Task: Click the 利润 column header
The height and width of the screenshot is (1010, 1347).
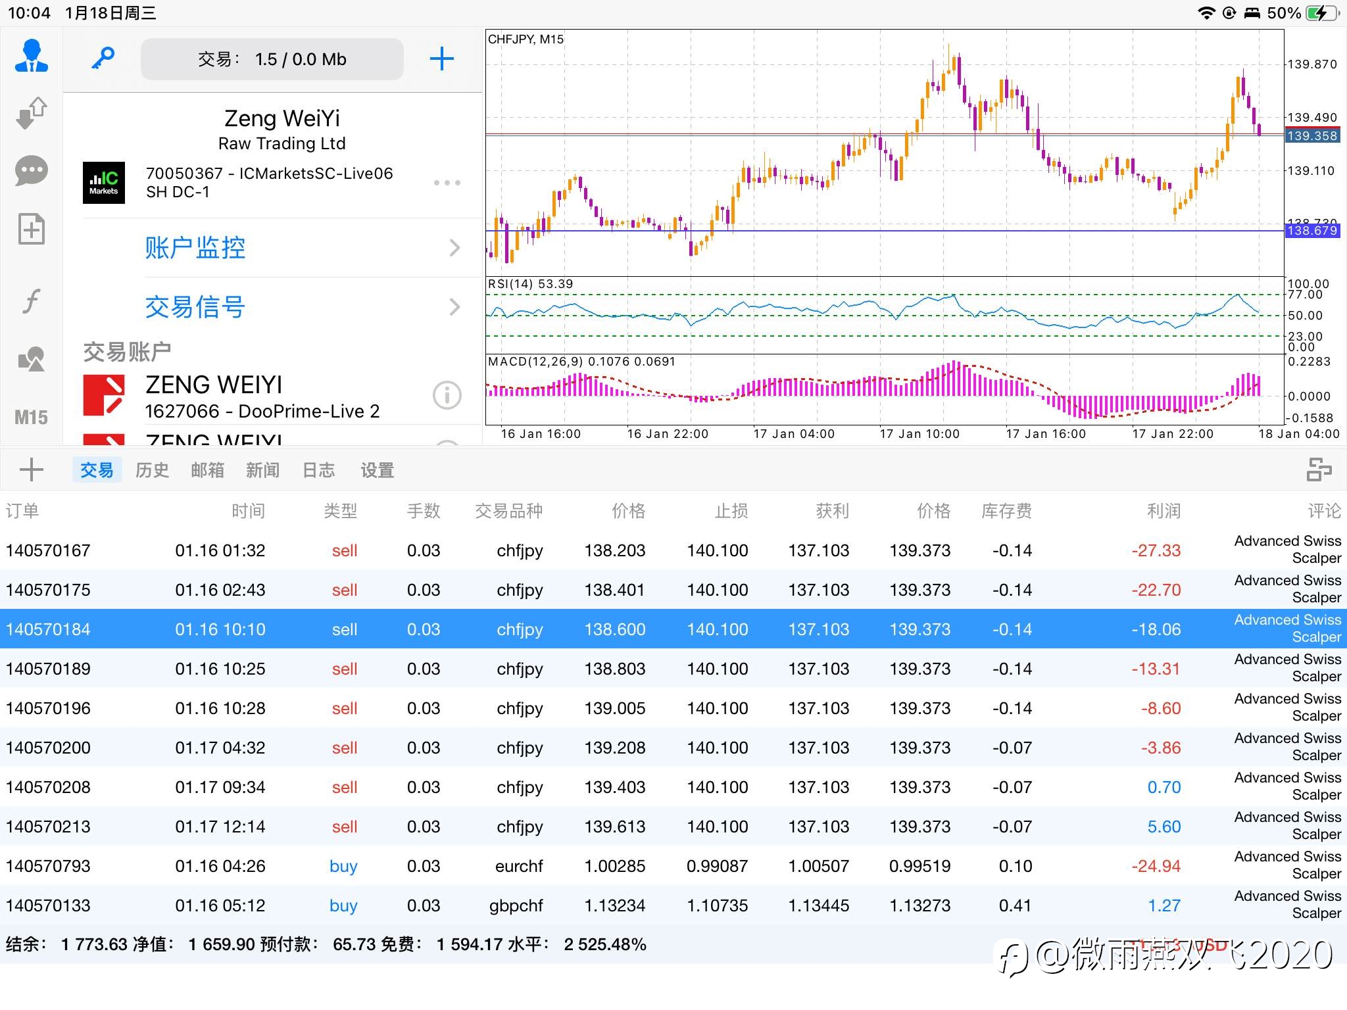Action: [1163, 511]
